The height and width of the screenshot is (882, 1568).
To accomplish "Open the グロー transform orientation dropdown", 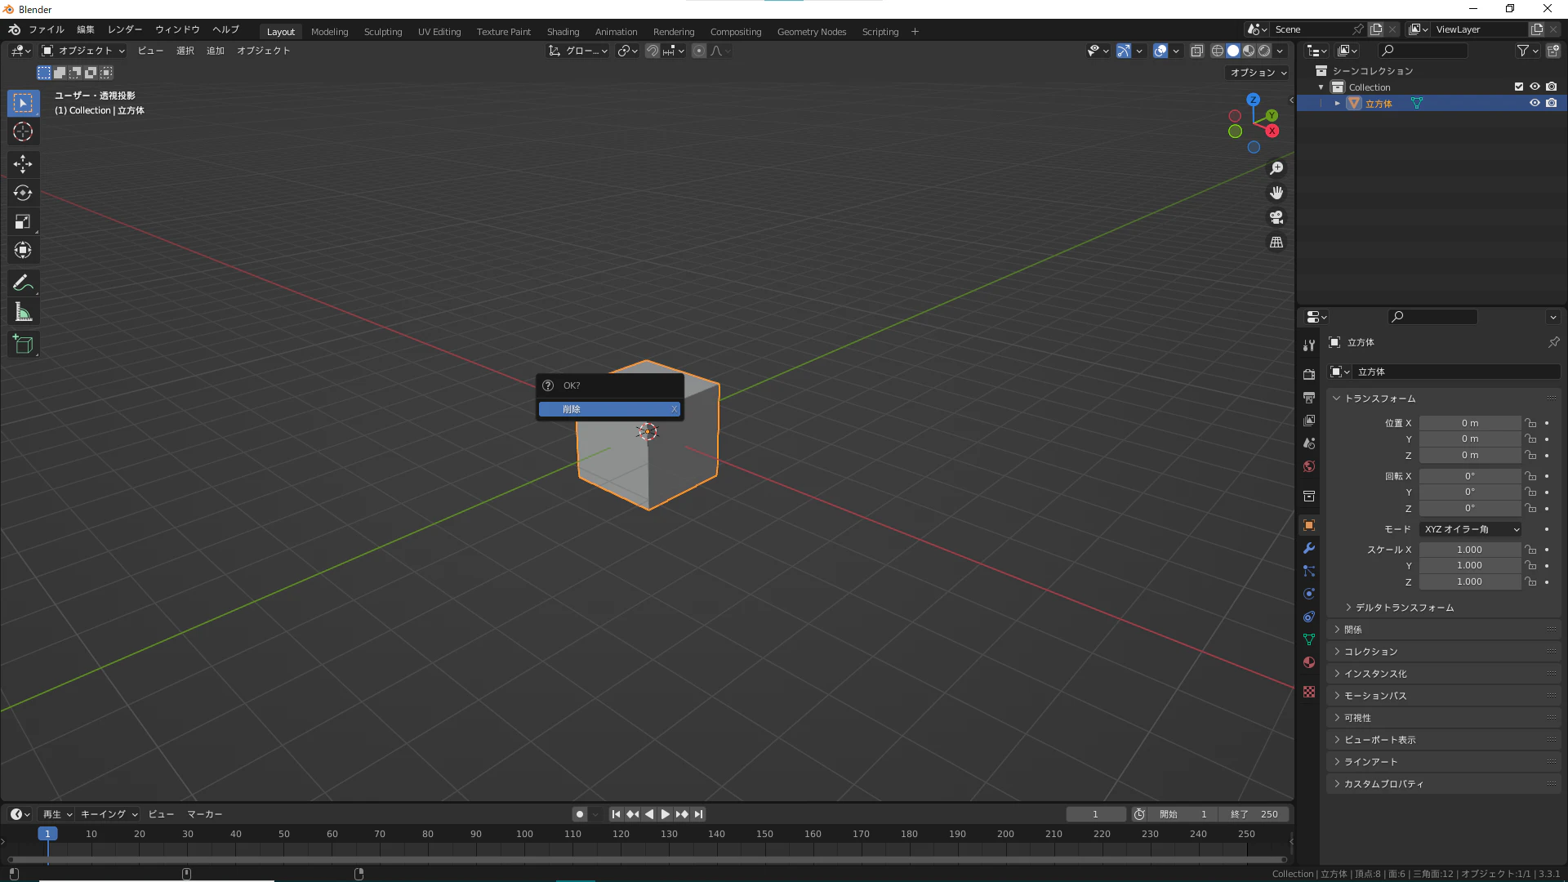I will 578,51.
